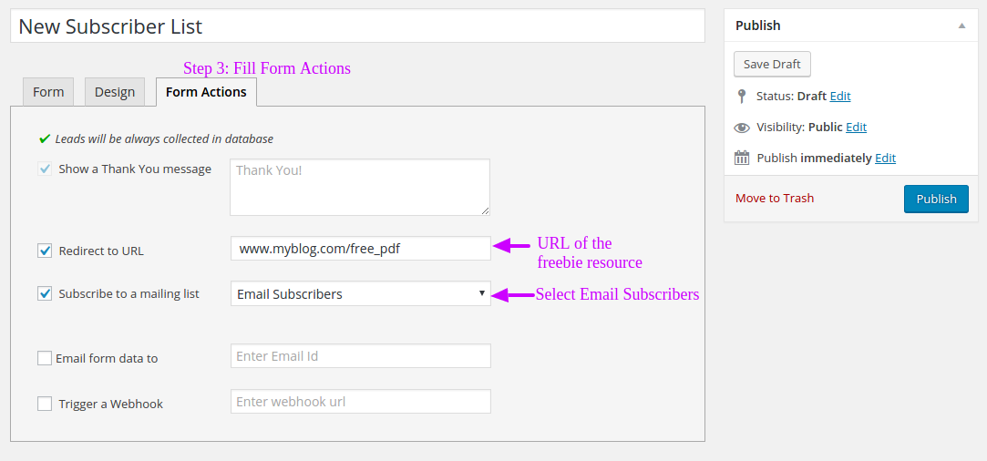
Task: Uncheck Subscribe to a mailing list
Action: click(45, 293)
